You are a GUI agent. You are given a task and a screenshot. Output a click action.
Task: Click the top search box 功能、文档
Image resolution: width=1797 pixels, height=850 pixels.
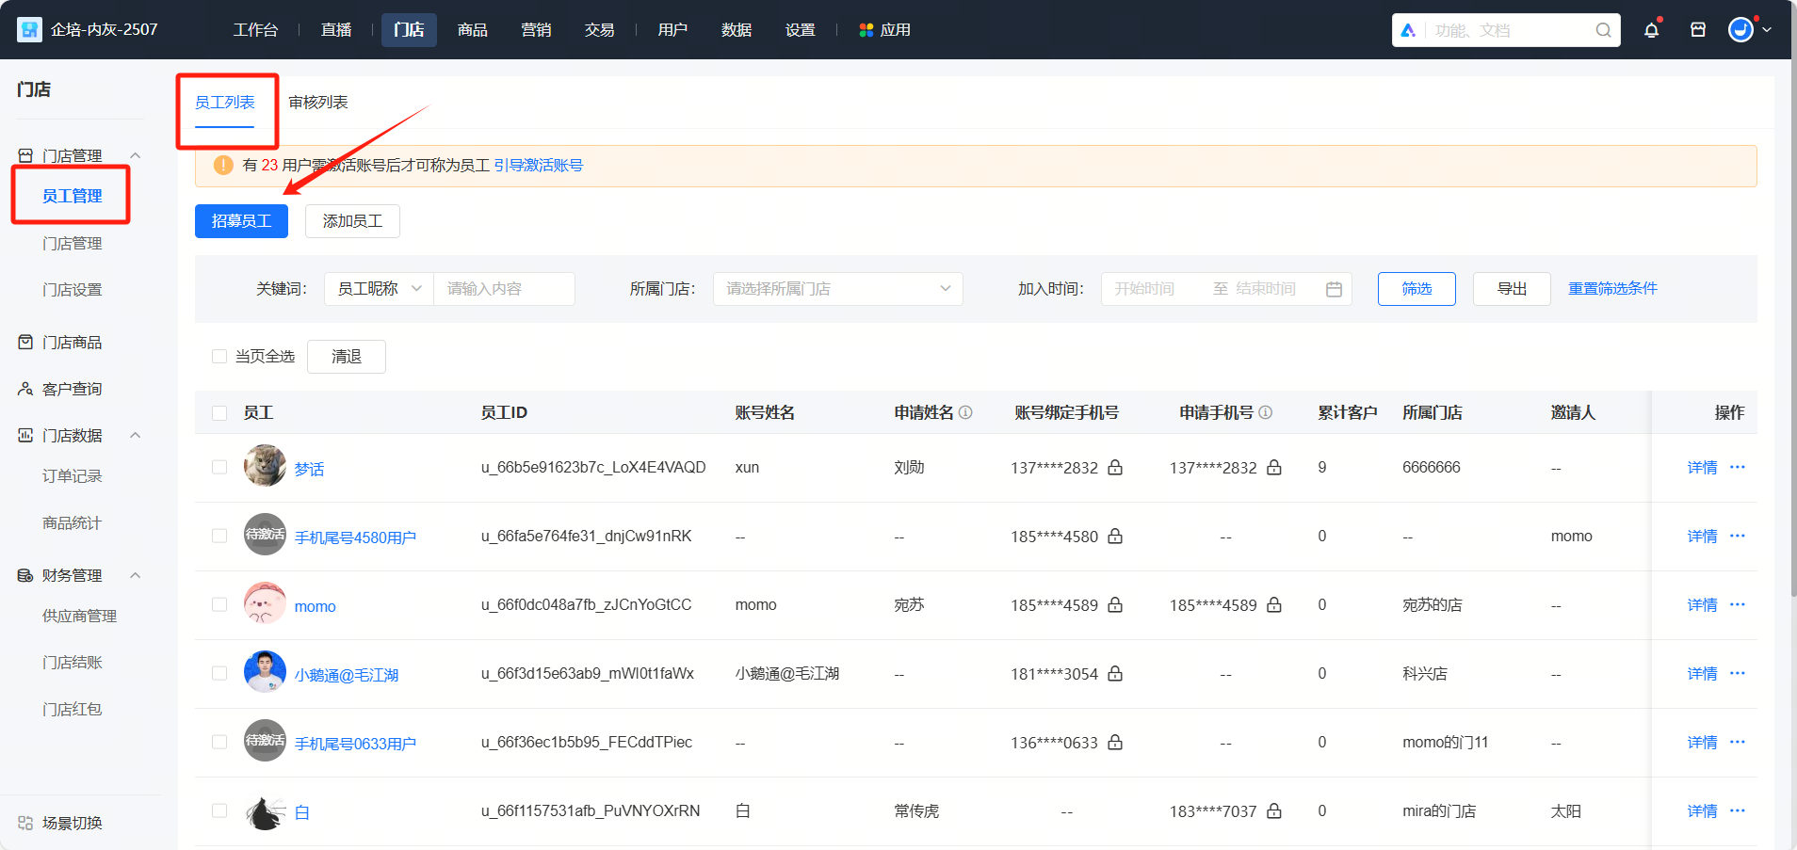[1506, 30]
